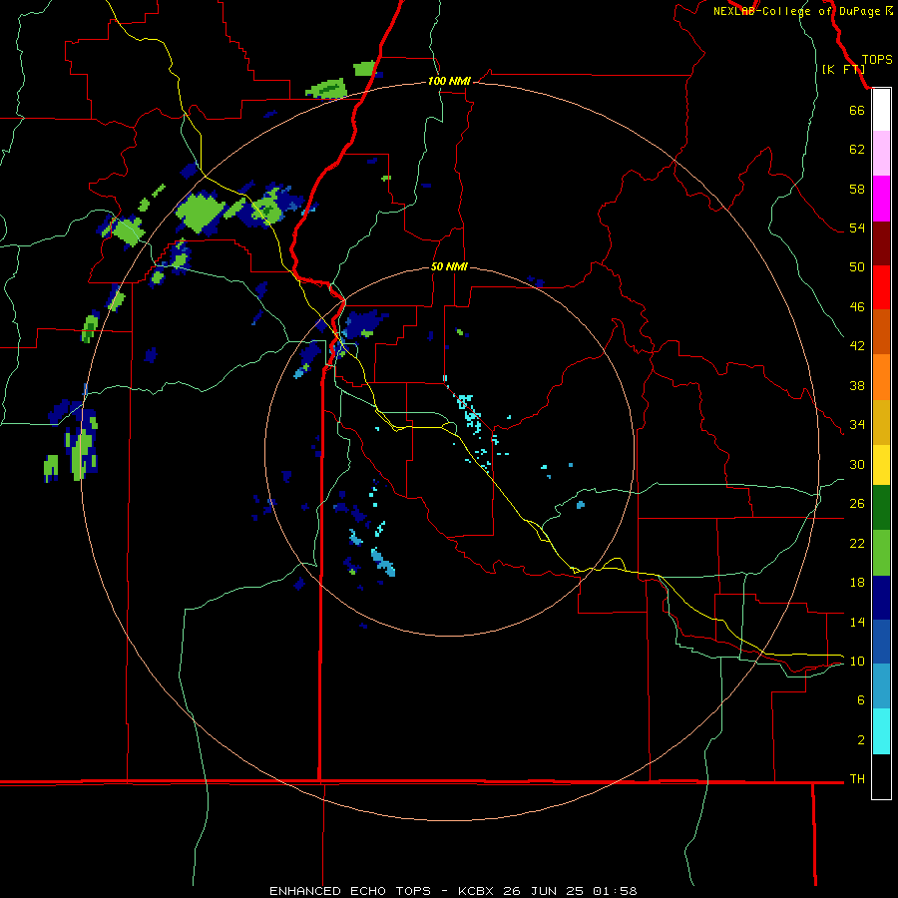This screenshot has width=898, height=898.
Task: Click the "NEXLAB-College of DuPage" credit text
Action: pos(797,11)
